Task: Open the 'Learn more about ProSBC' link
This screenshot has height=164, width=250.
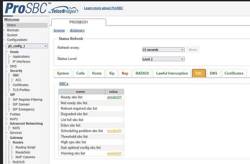Action: pyautogui.click(x=103, y=8)
